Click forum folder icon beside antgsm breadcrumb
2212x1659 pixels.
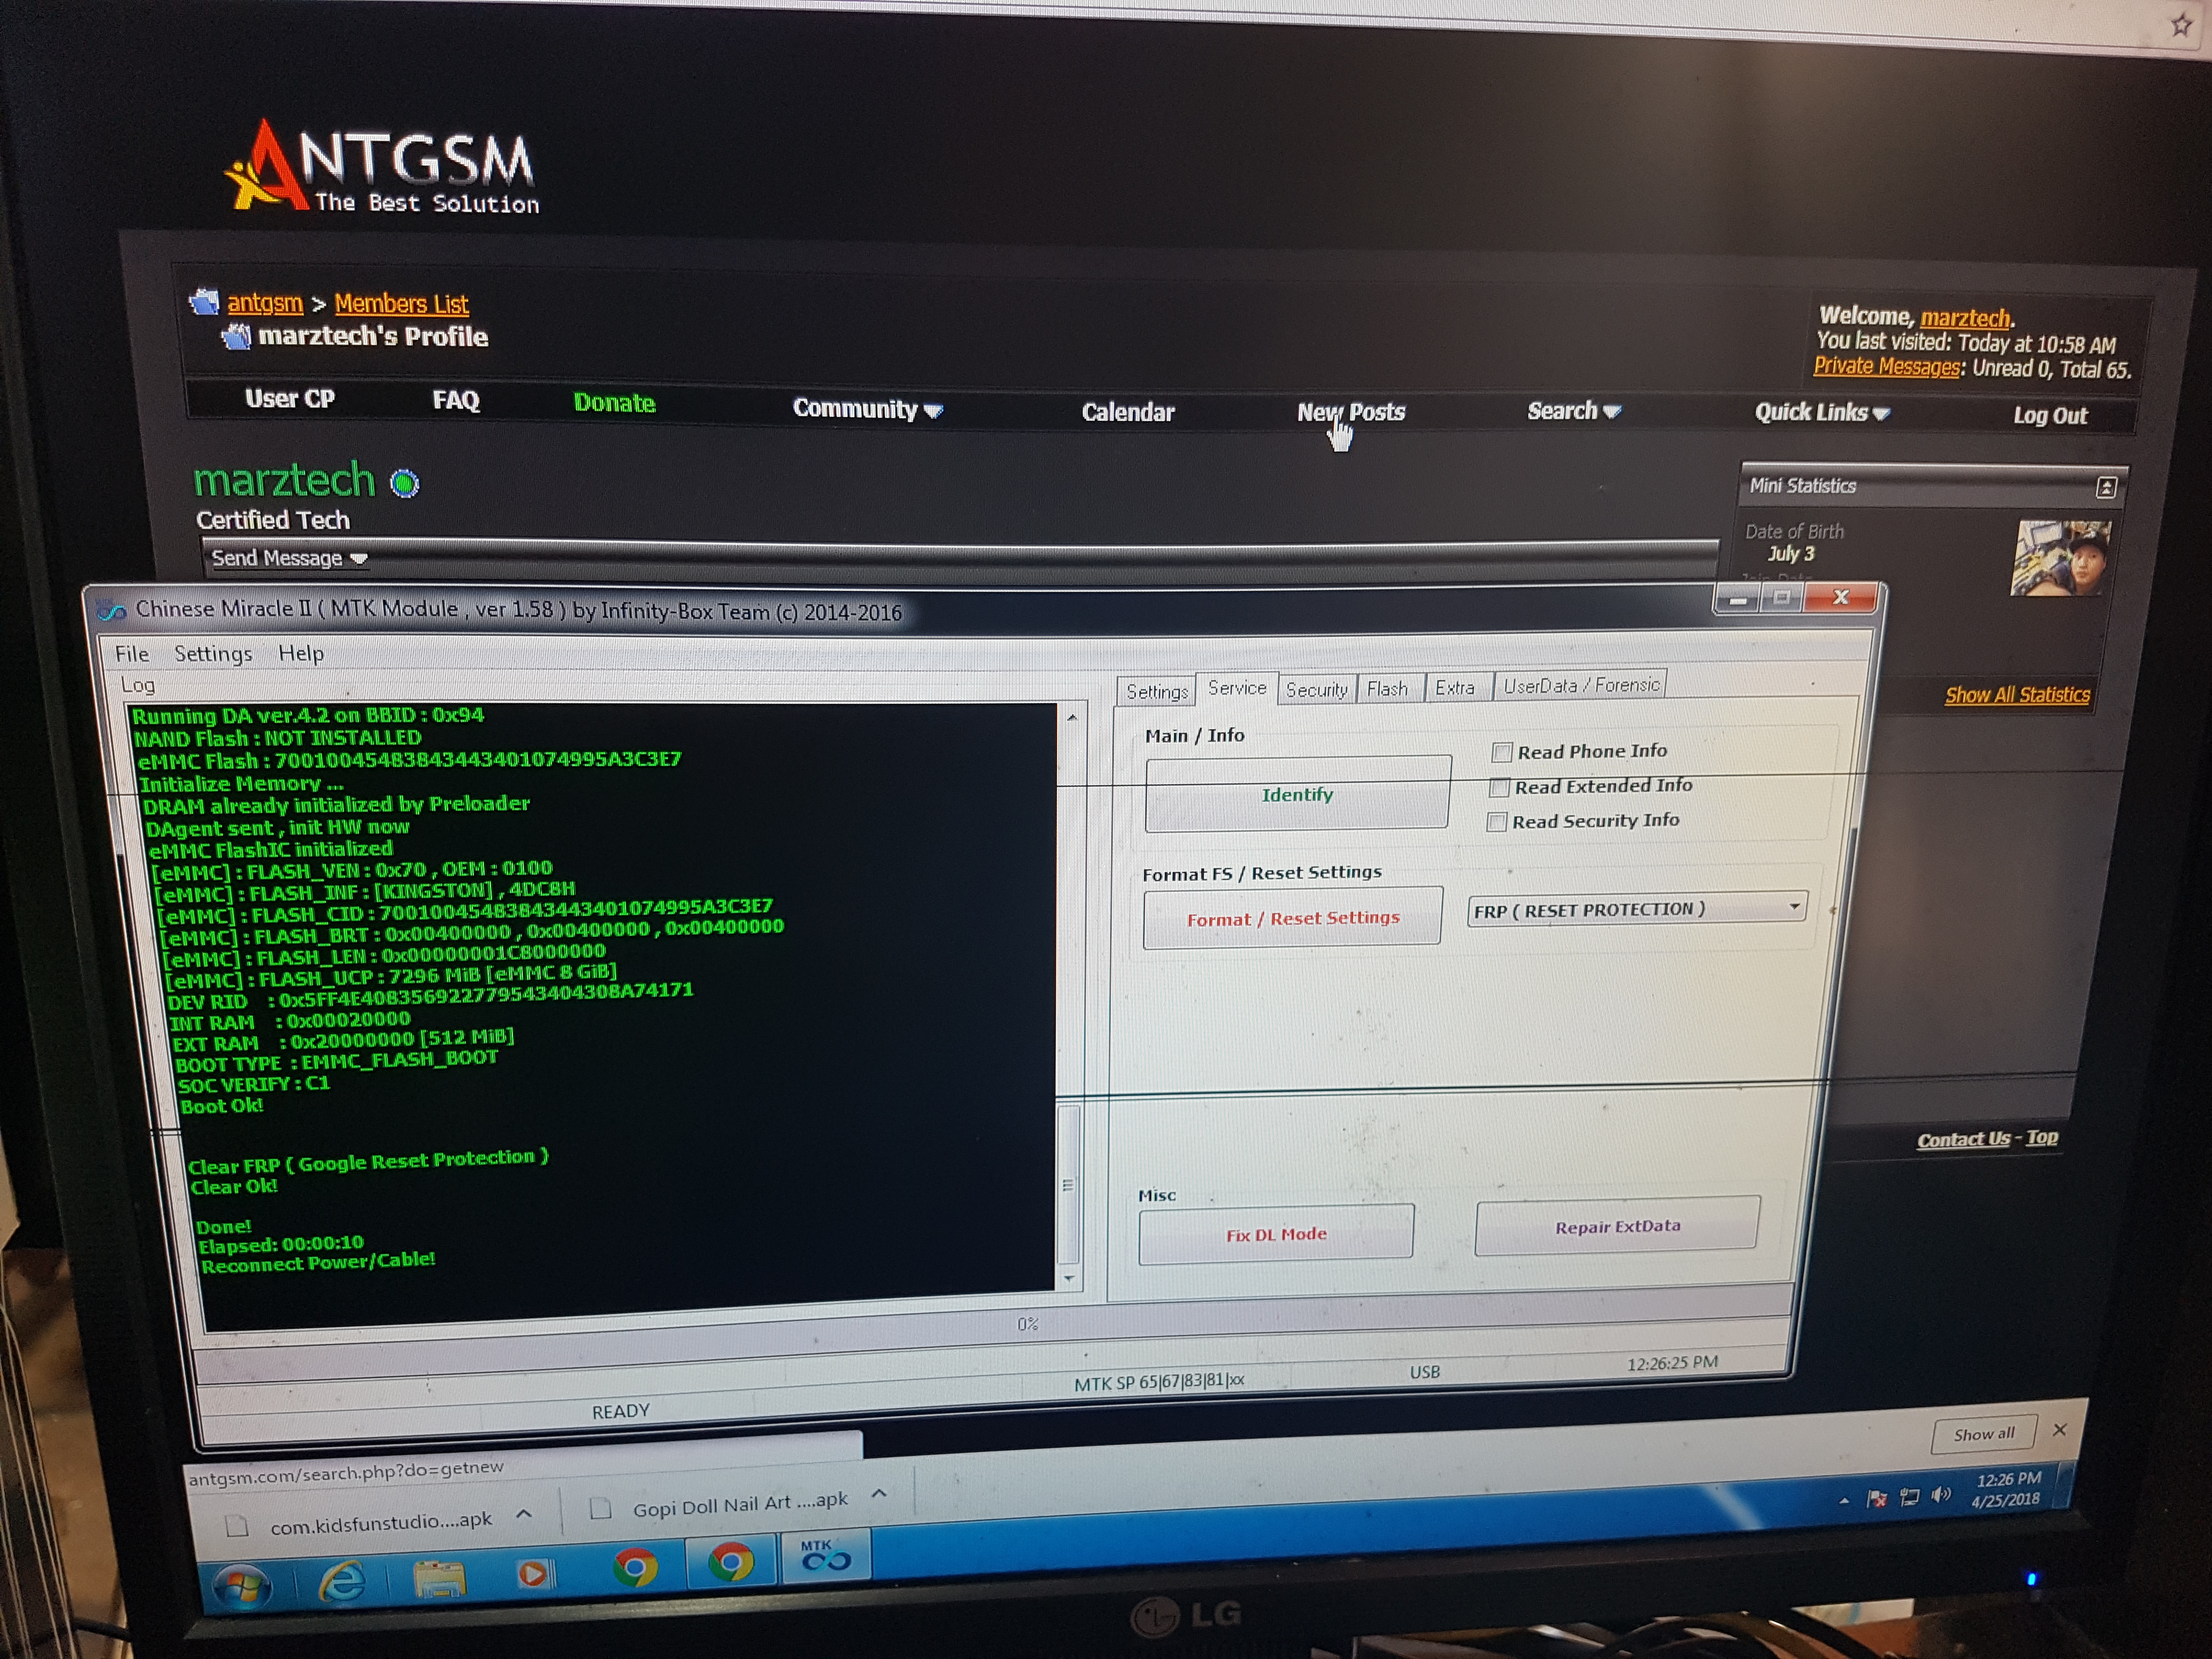click(204, 301)
